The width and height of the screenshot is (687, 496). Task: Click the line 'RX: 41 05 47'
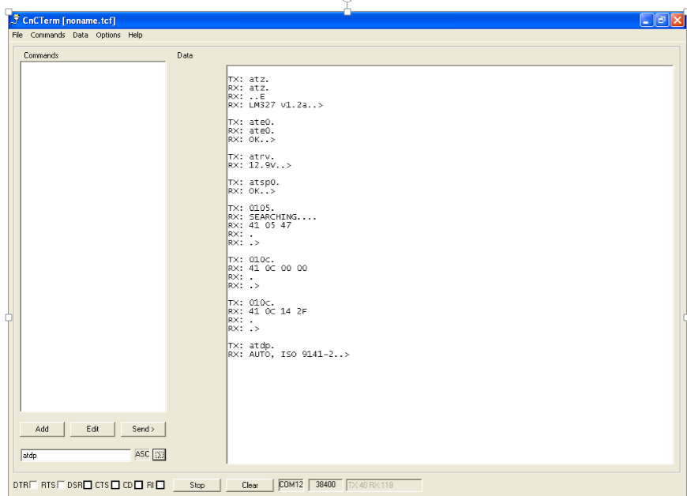259,226
